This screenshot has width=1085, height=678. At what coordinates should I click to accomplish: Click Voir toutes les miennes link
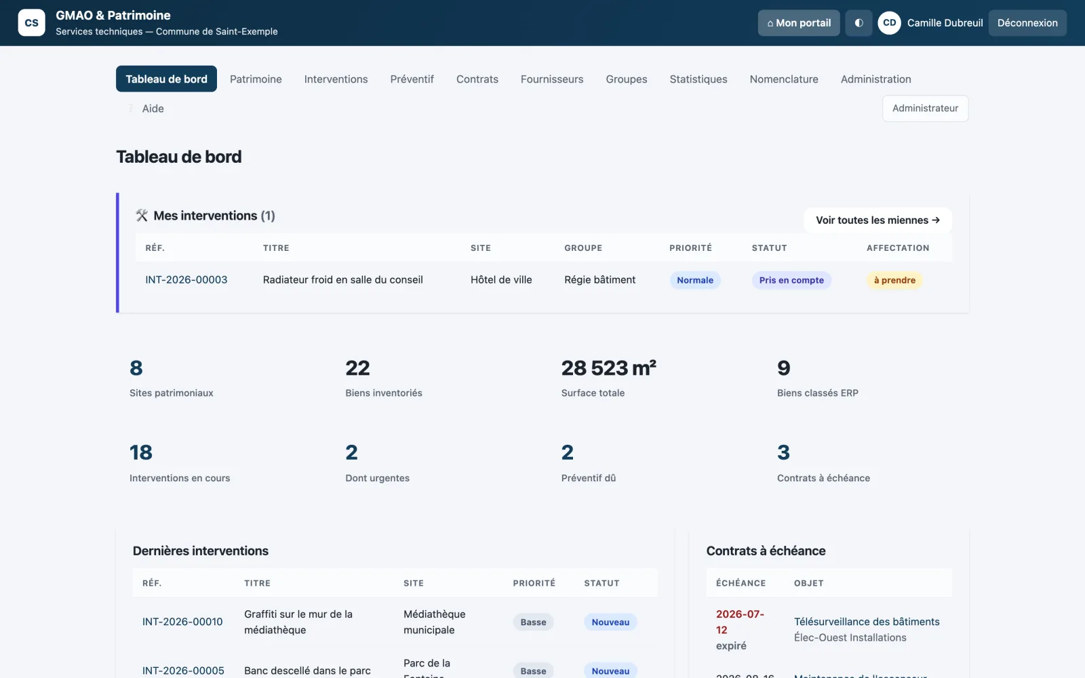(877, 220)
